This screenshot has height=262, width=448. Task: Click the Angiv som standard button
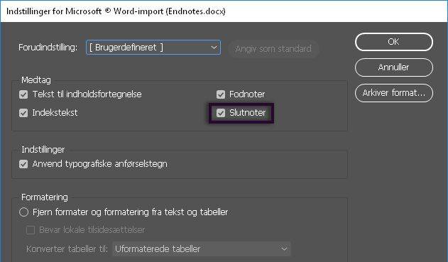(x=273, y=49)
